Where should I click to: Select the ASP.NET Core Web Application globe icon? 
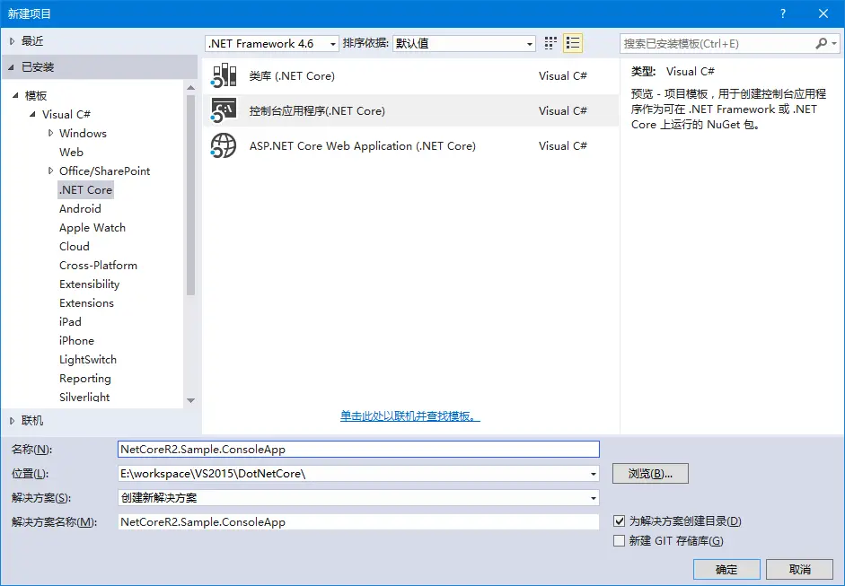pos(223,145)
